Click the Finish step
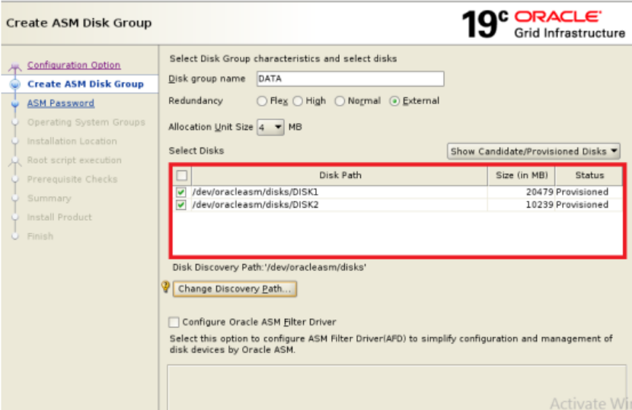Image resolution: width=632 pixels, height=410 pixels. 40,237
